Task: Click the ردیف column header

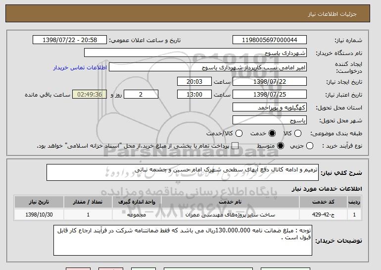Action: pyautogui.click(x=354, y=202)
